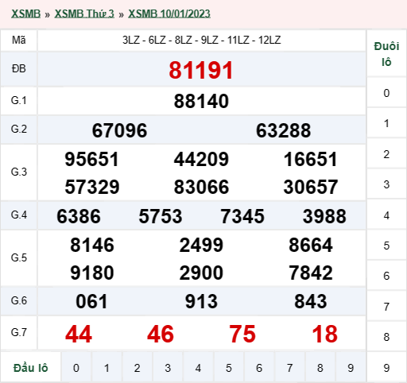
Task: Select Đuôi lô digit 6
Action: (x=386, y=276)
